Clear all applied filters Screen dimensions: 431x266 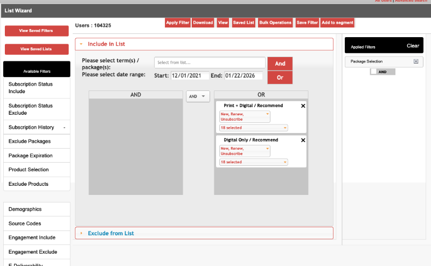413,46
